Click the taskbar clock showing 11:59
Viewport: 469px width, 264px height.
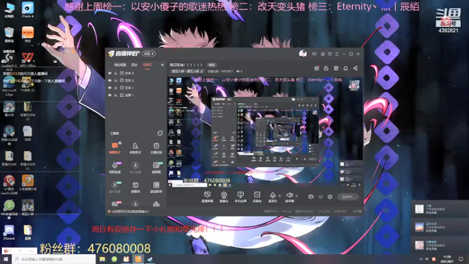click(x=447, y=259)
